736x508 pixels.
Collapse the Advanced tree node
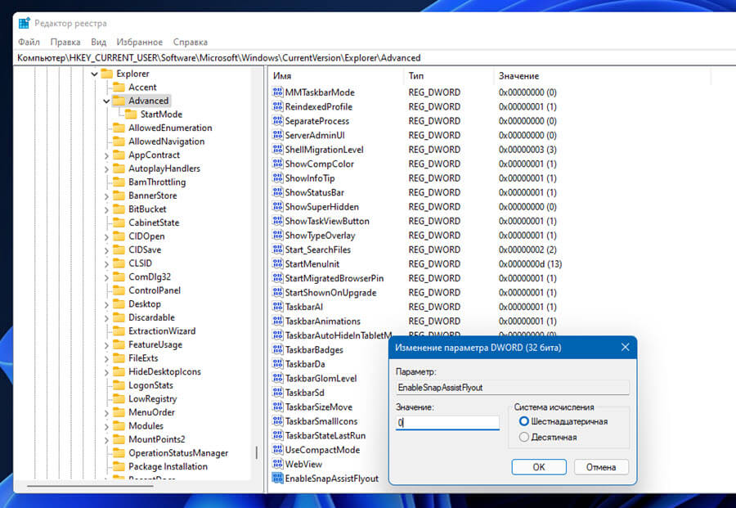[x=106, y=101]
